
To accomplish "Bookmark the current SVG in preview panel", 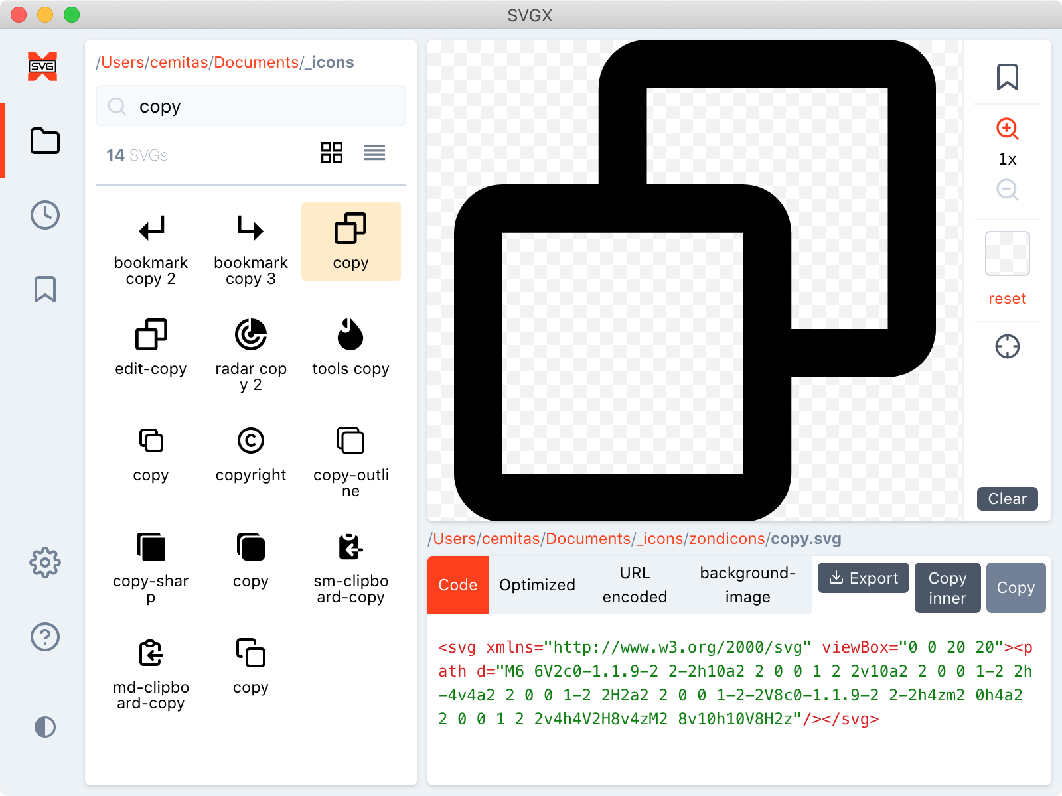I will pos(1008,77).
